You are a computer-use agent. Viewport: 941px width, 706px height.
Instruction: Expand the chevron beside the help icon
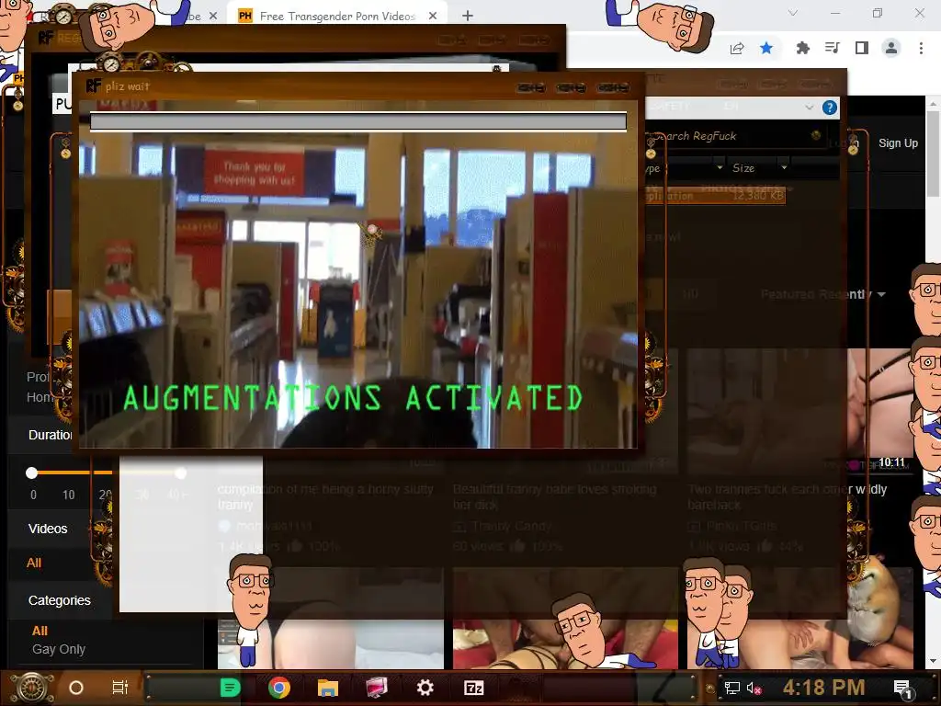(x=809, y=108)
